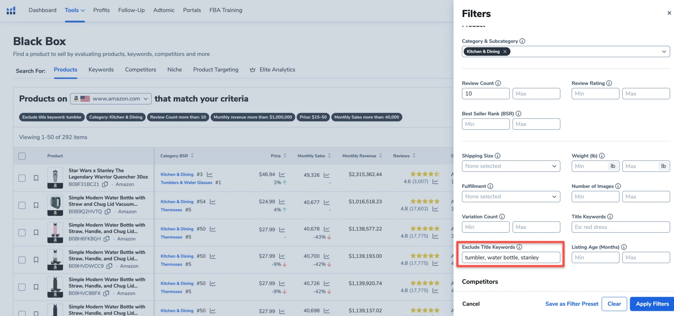Switch to the Product Targeting tab

pyautogui.click(x=216, y=70)
